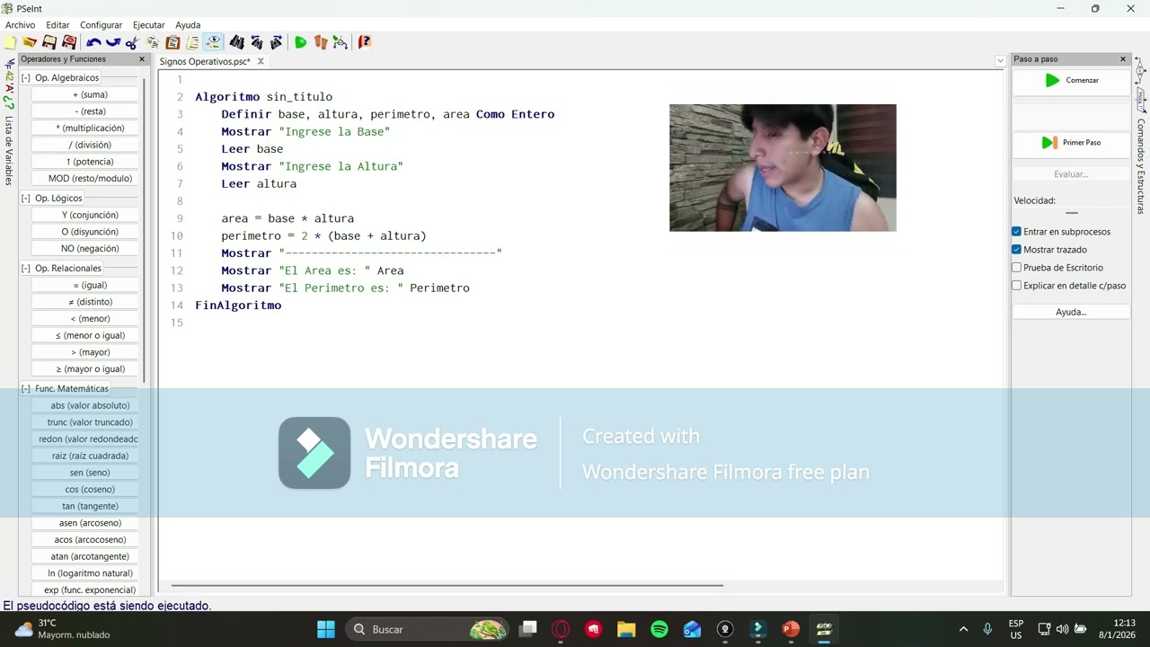Toggle the Entrar en subprocesos checkbox
This screenshot has width=1150, height=647.
[x=1017, y=232]
